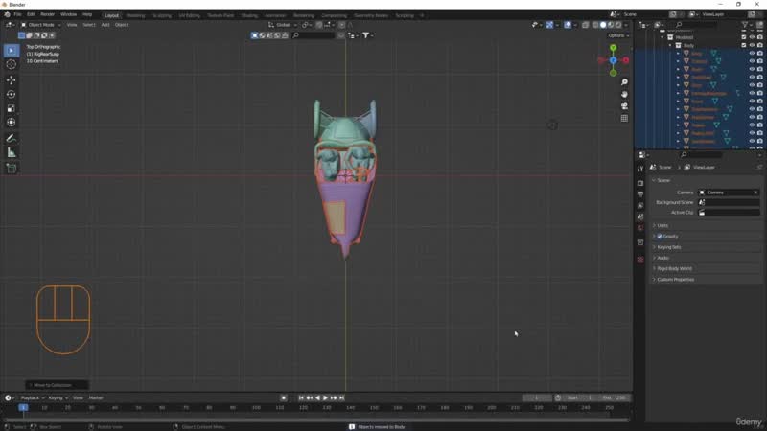This screenshot has width=767, height=431.
Task: Switch to the Modeling workspace tab
Action: pyautogui.click(x=135, y=15)
